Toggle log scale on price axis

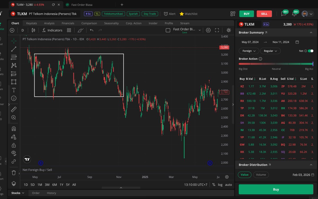(220, 185)
